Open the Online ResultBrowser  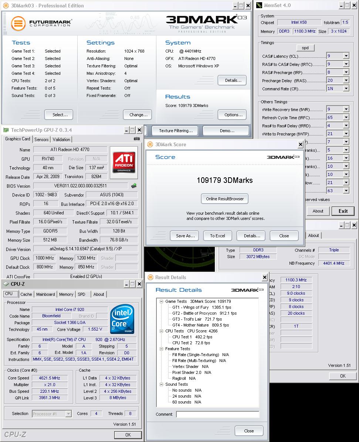pos(225,199)
